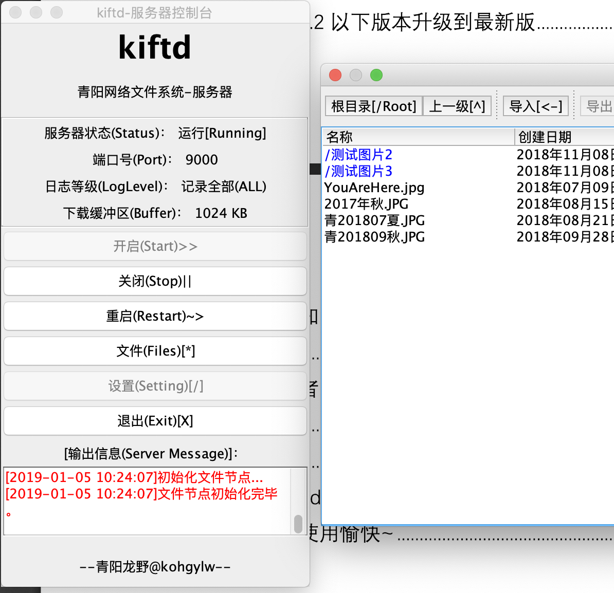Select the 青201807夏.JPG file

(x=374, y=220)
